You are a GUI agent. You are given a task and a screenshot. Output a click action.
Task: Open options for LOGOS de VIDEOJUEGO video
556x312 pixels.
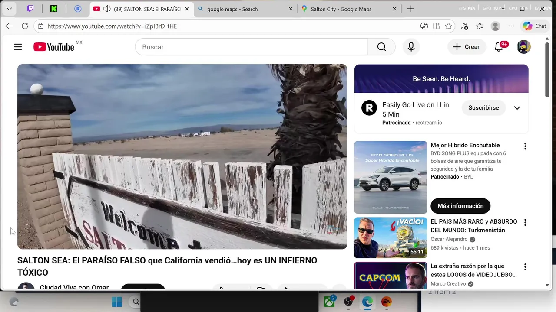525,267
